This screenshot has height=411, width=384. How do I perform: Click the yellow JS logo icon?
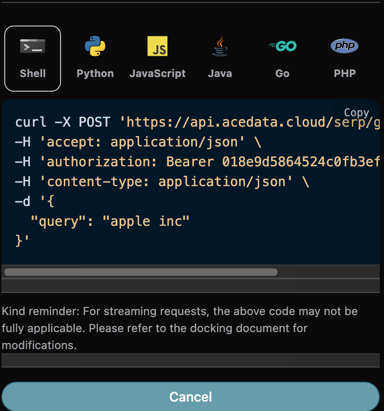(x=157, y=46)
